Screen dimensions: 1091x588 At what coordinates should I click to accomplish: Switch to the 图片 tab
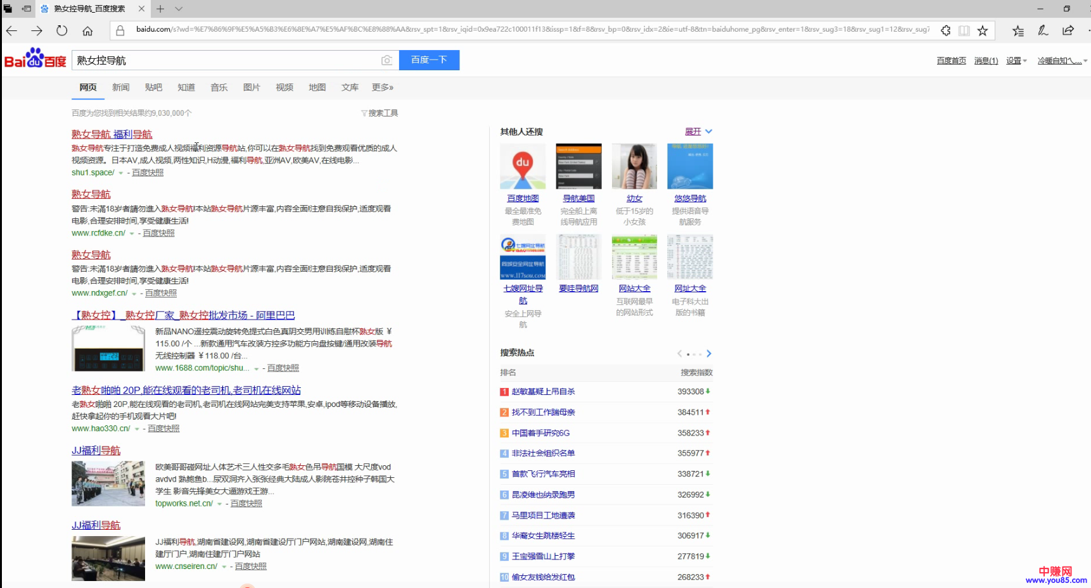click(x=252, y=87)
